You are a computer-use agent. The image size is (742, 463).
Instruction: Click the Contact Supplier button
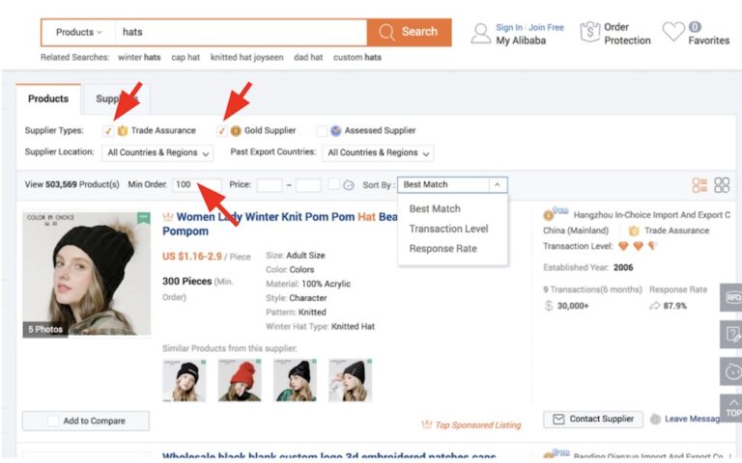pyautogui.click(x=593, y=419)
